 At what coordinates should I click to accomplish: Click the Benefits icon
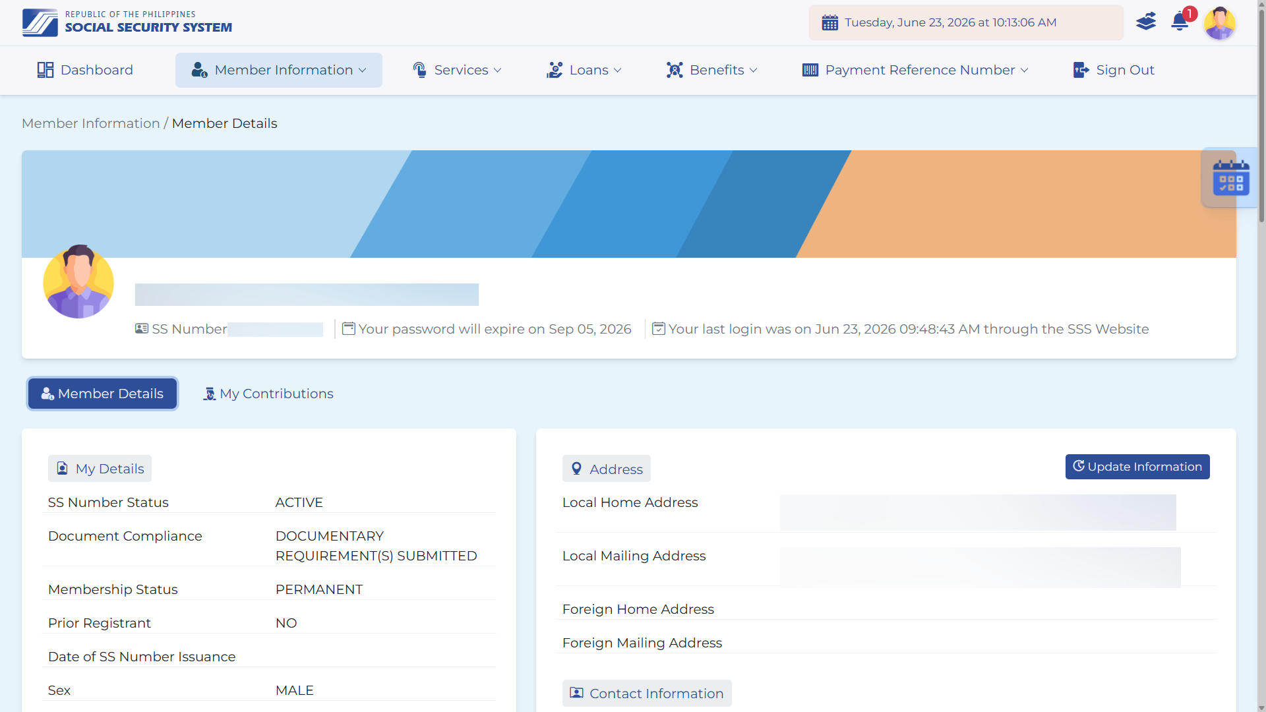pyautogui.click(x=675, y=70)
